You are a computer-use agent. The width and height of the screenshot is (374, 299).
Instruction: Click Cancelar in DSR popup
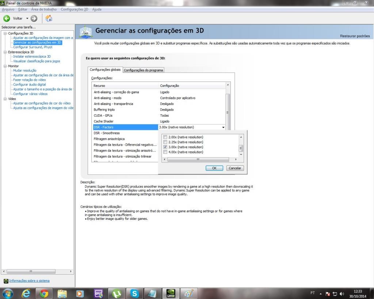[x=235, y=168]
